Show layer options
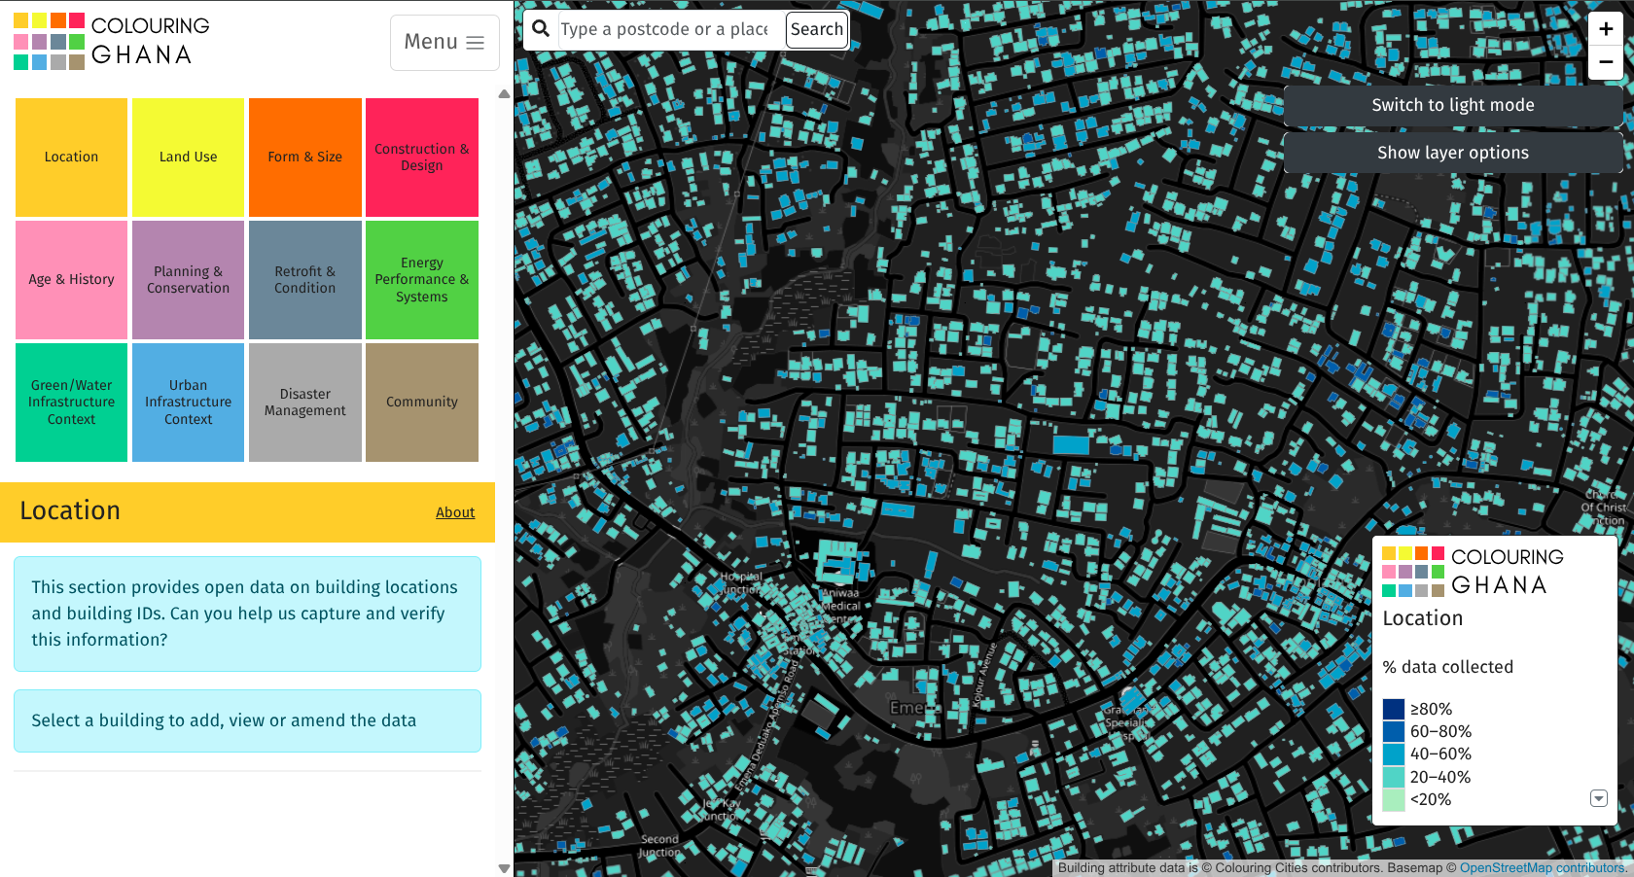The width and height of the screenshot is (1634, 877). point(1453,153)
